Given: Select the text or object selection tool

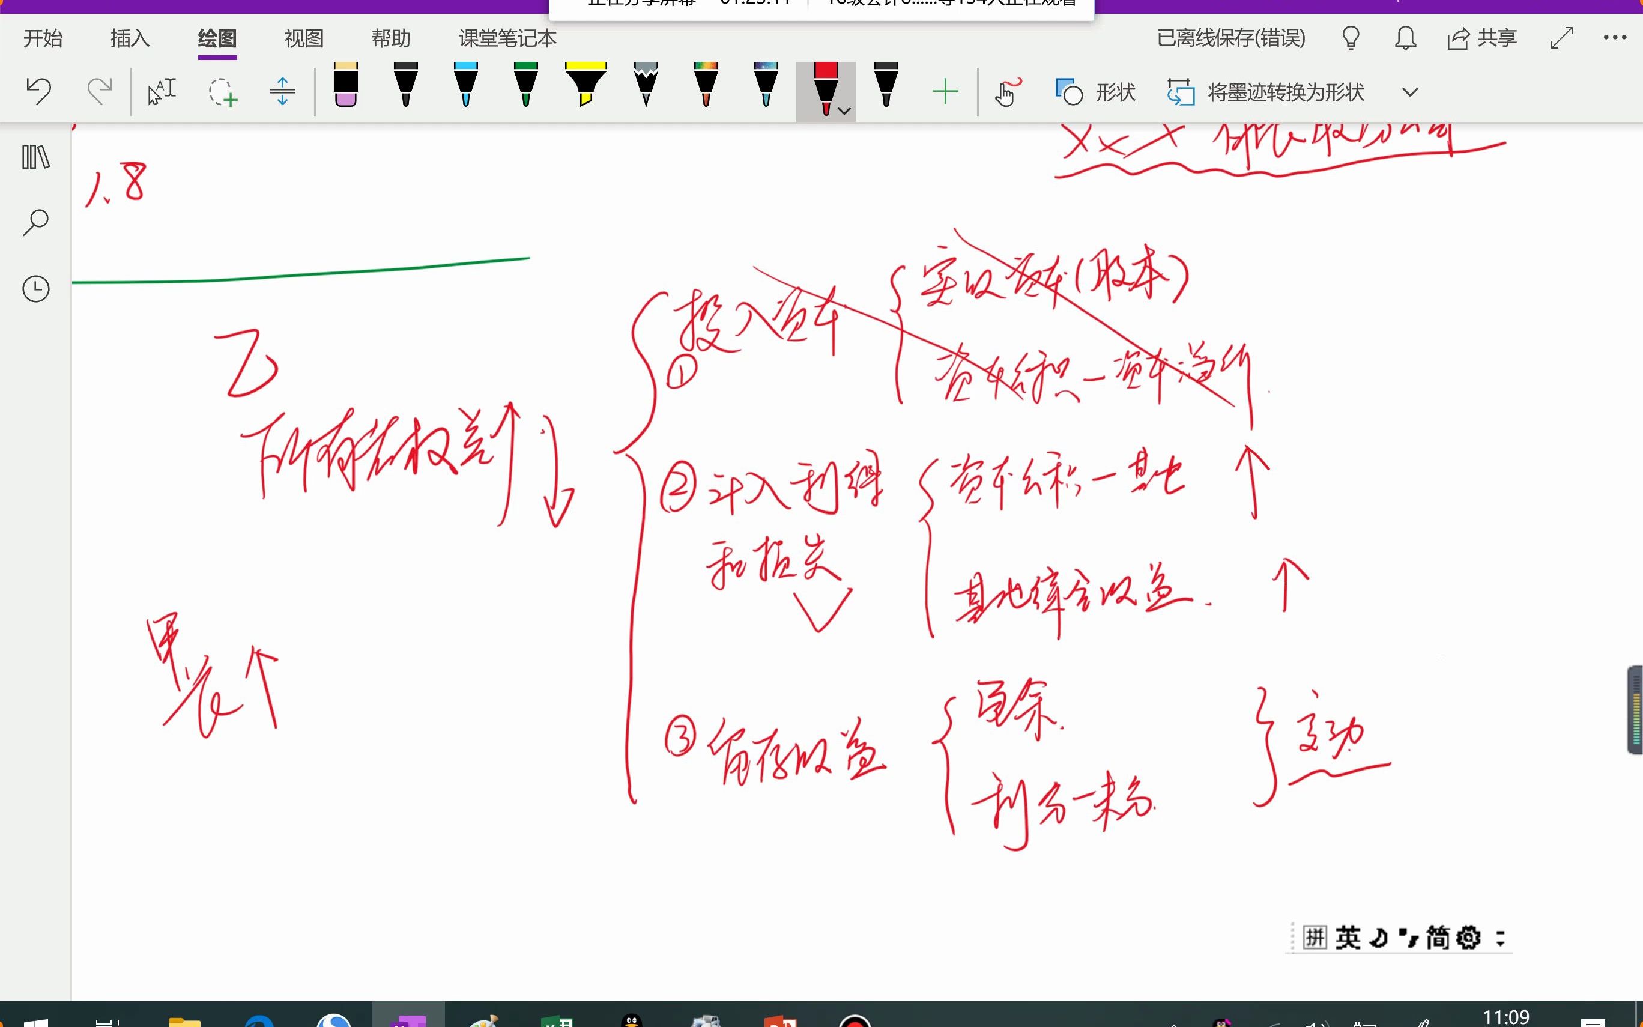Looking at the screenshot, I should pyautogui.click(x=162, y=91).
